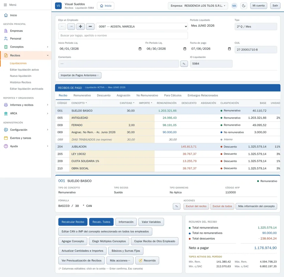Screen dimensions: 284x277
Task: Open the MA user avatar
Action: click(x=234, y=6)
